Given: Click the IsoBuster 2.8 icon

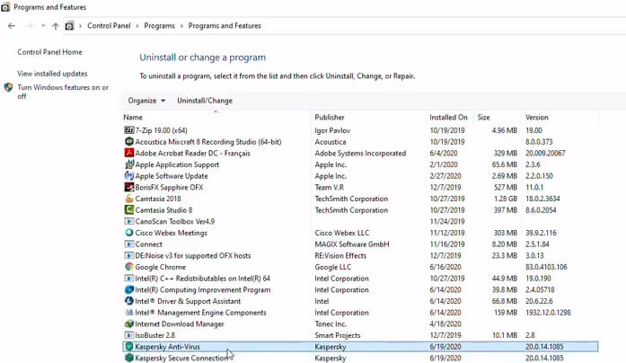Looking at the screenshot, I should point(129,335).
